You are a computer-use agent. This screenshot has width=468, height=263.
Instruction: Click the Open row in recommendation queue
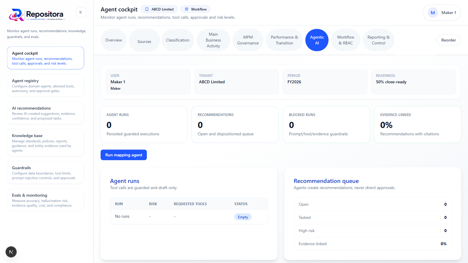click(373, 204)
